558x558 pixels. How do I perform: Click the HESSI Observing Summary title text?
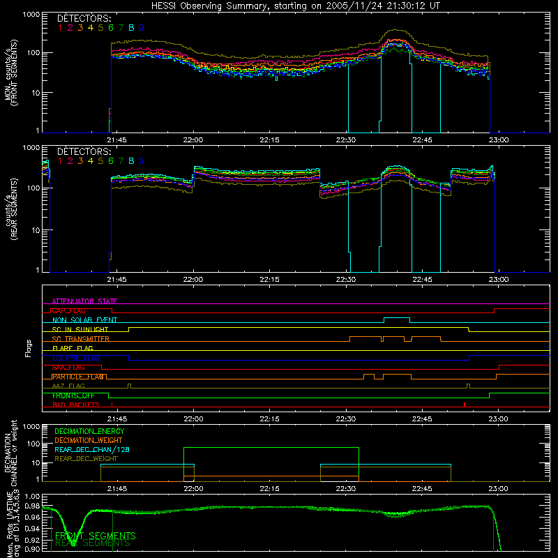point(295,6)
